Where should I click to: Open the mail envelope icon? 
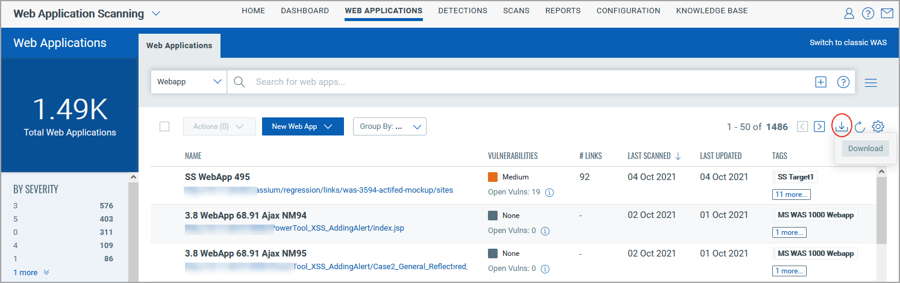tap(887, 13)
